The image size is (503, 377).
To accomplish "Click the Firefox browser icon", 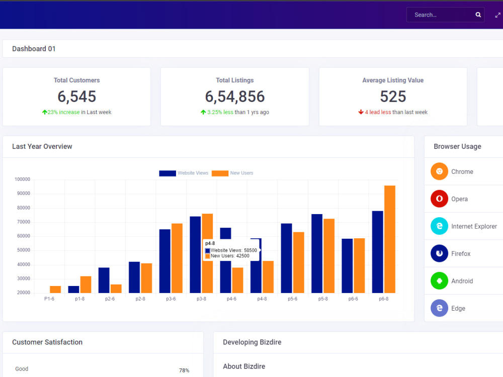I will (x=439, y=253).
